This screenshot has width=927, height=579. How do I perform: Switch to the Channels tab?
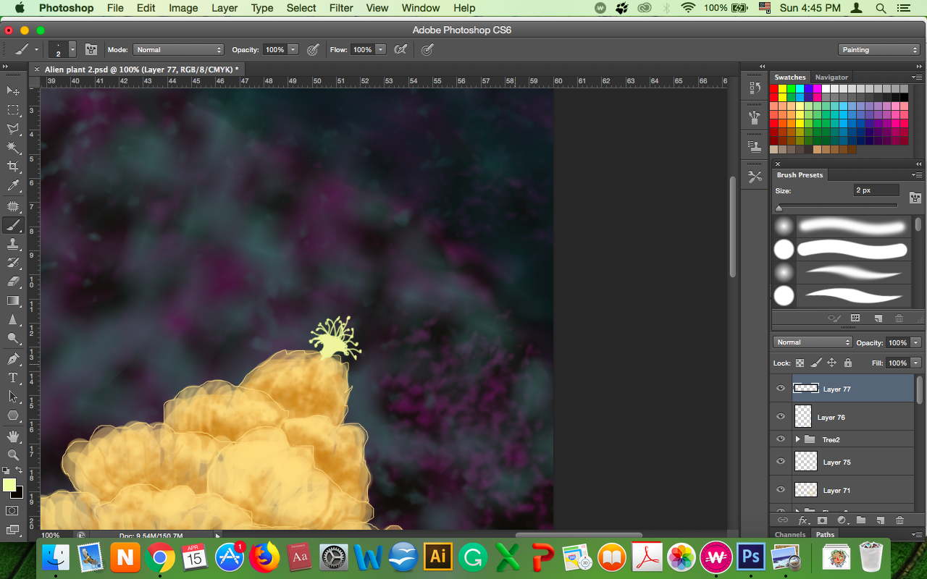pyautogui.click(x=790, y=535)
